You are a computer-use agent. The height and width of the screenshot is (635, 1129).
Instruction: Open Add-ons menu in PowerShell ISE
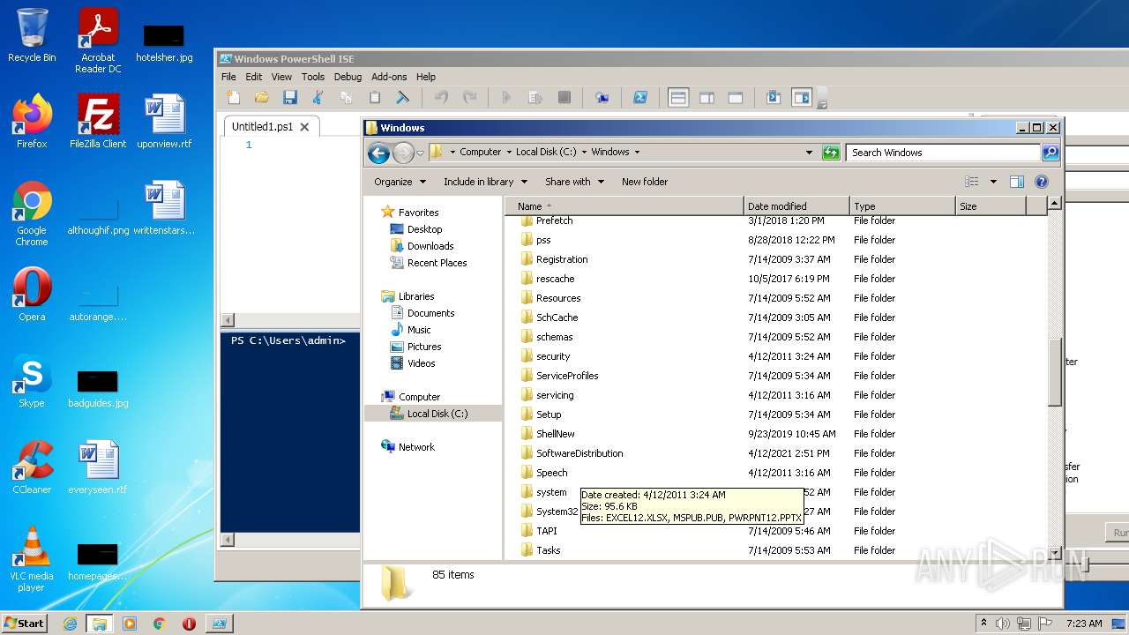click(x=389, y=77)
